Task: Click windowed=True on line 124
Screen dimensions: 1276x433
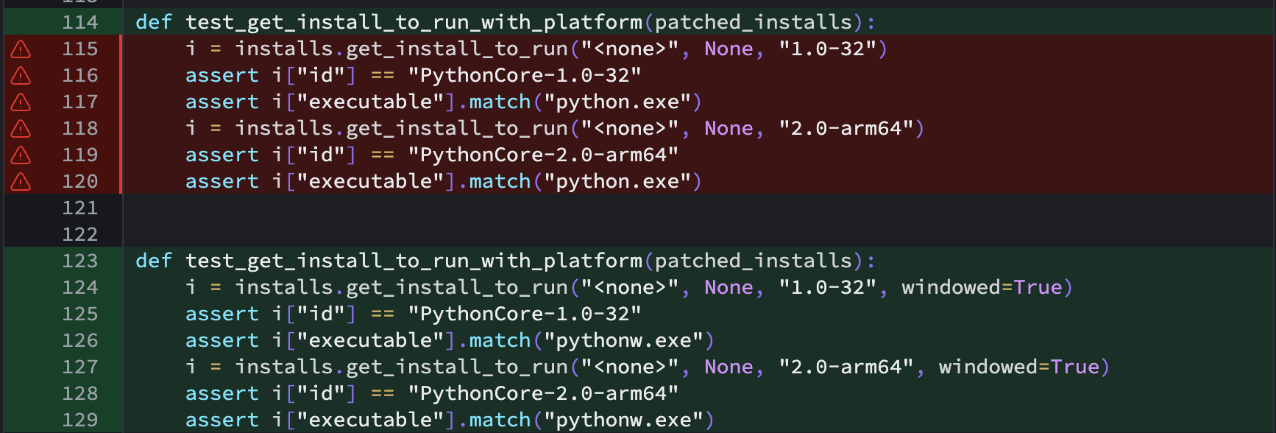Action: tap(982, 288)
